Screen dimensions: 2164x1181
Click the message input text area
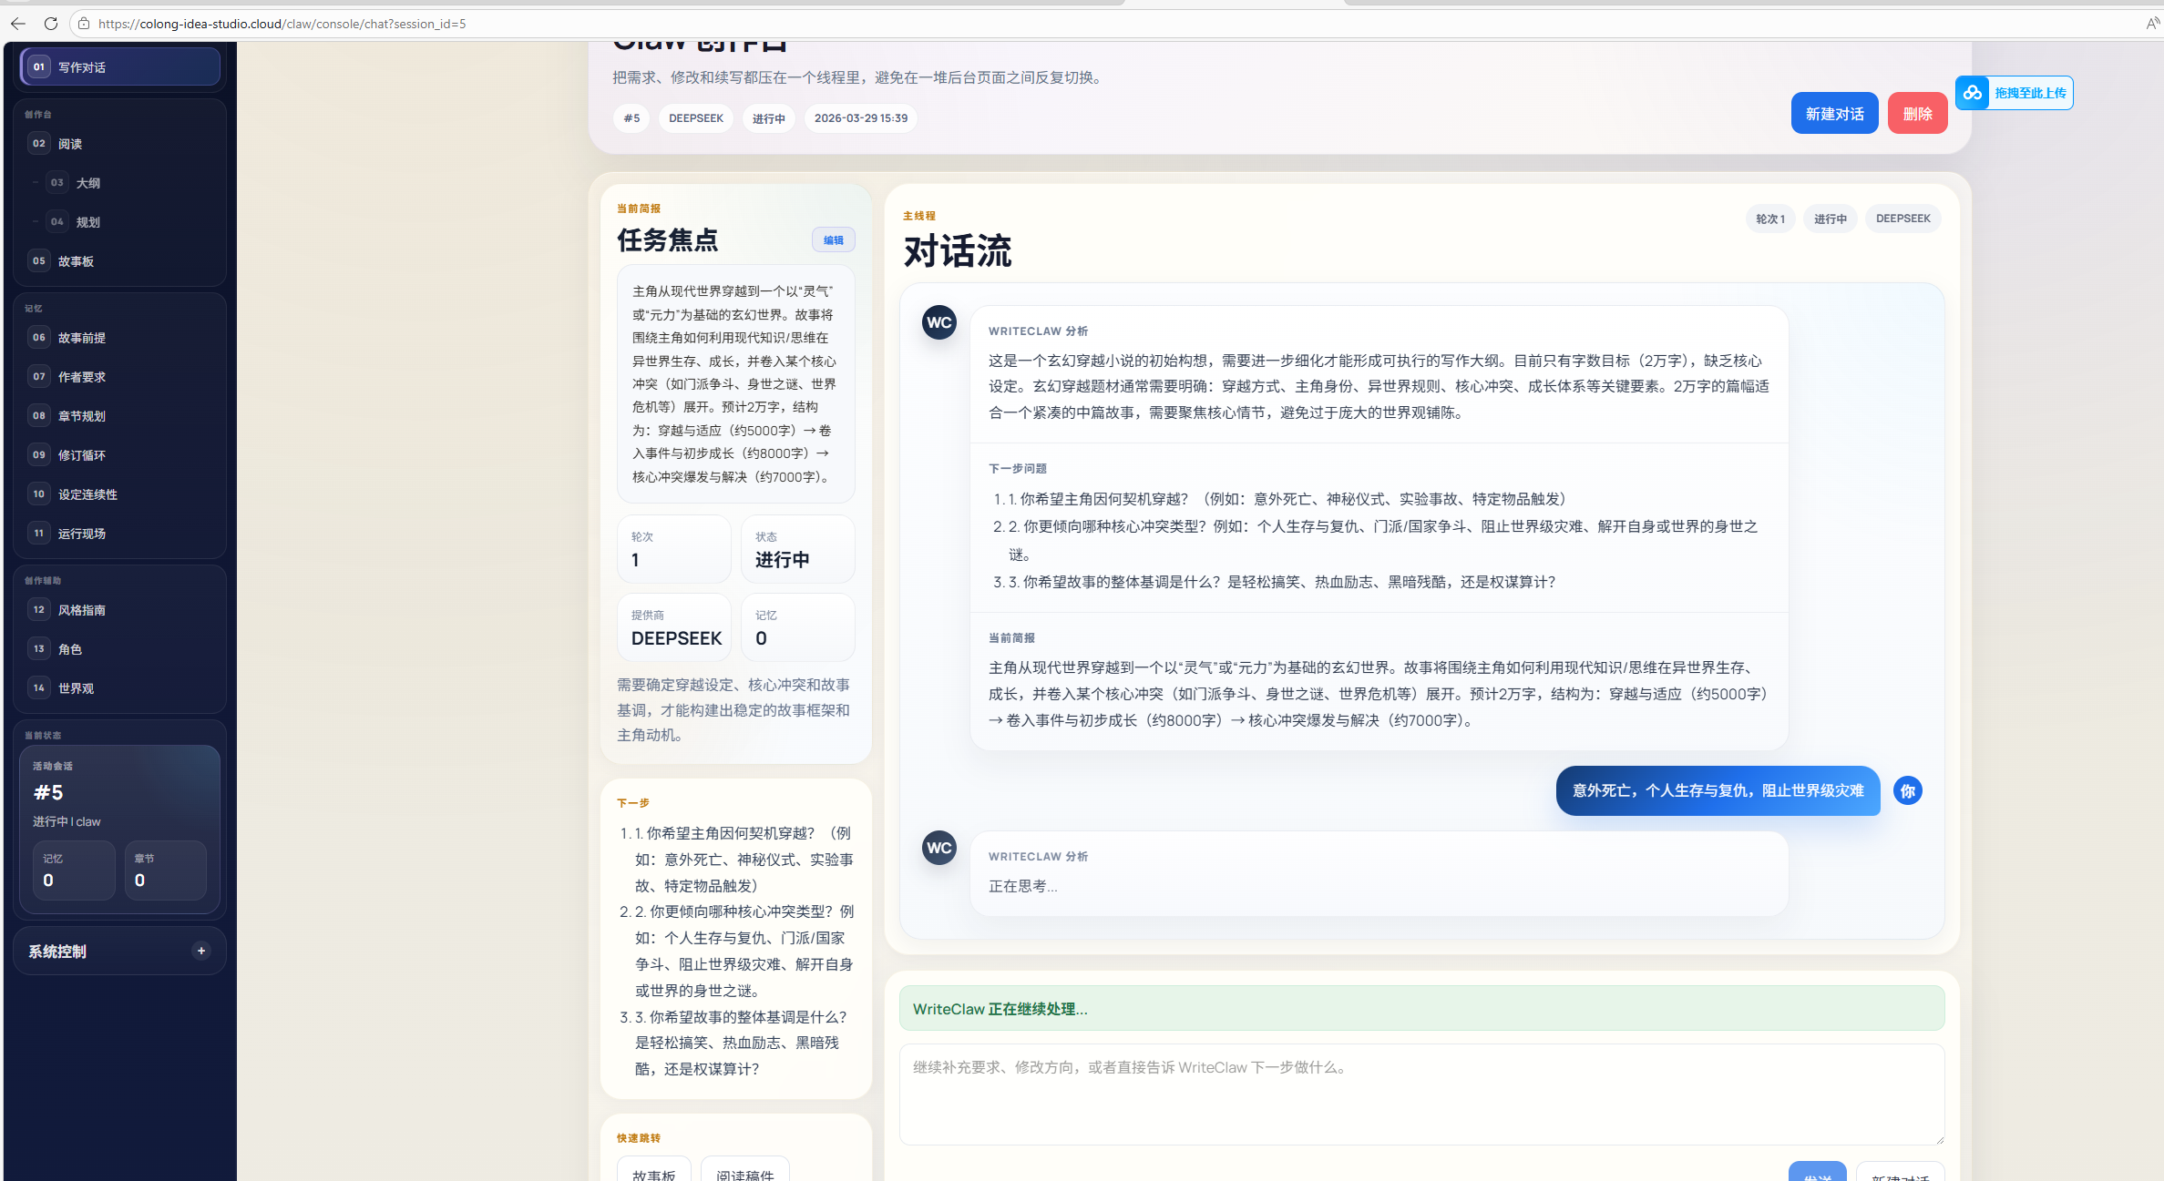click(x=1421, y=1093)
